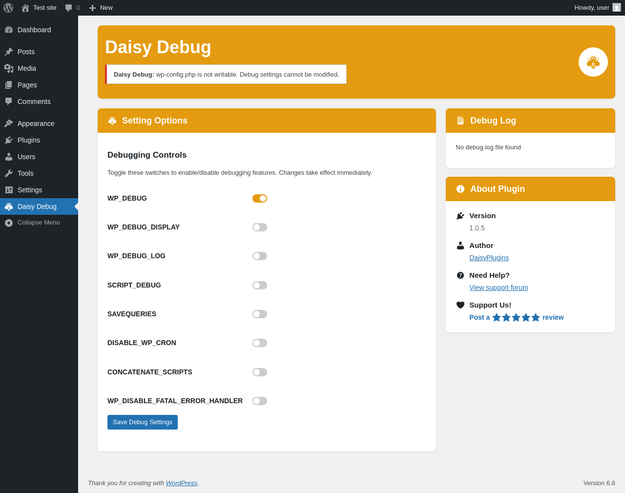Click the Debugging Controls heading
The width and height of the screenshot is (625, 493).
click(x=147, y=155)
